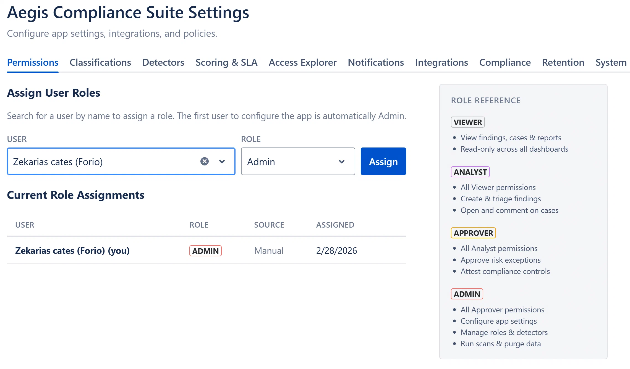Screen dimensions: 630x369
Task: Click the Manual source cell
Action: click(x=269, y=251)
